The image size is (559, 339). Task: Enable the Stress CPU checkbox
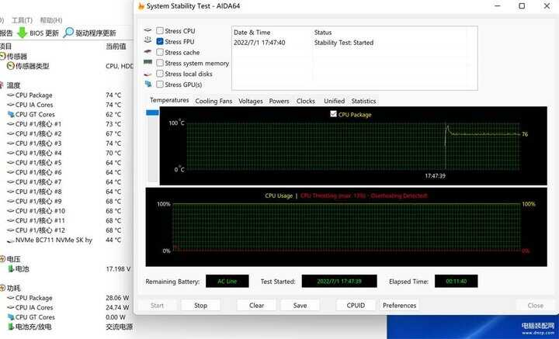(160, 31)
